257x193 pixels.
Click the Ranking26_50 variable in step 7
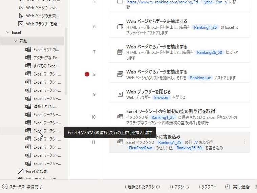[x=210, y=52]
